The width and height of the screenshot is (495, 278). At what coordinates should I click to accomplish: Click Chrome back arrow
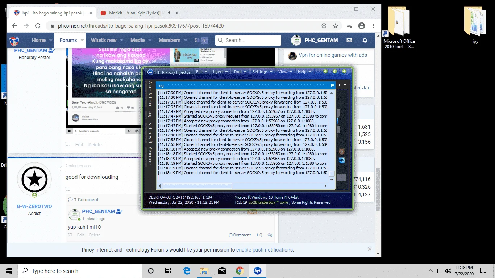click(x=14, y=26)
